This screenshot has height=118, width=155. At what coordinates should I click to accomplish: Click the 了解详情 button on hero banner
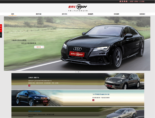[x=39, y=47]
